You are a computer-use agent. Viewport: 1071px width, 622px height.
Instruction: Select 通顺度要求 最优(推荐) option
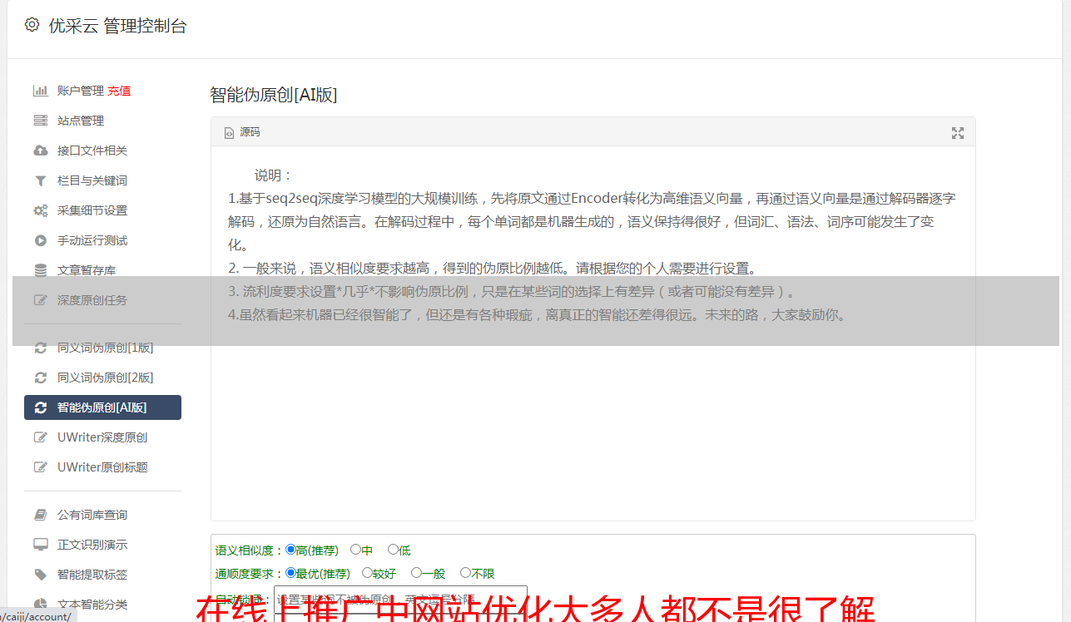[x=290, y=573]
